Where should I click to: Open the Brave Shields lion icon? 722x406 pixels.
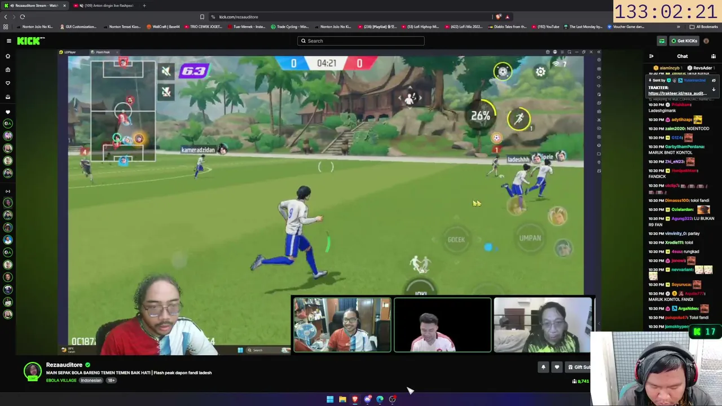tap(499, 17)
